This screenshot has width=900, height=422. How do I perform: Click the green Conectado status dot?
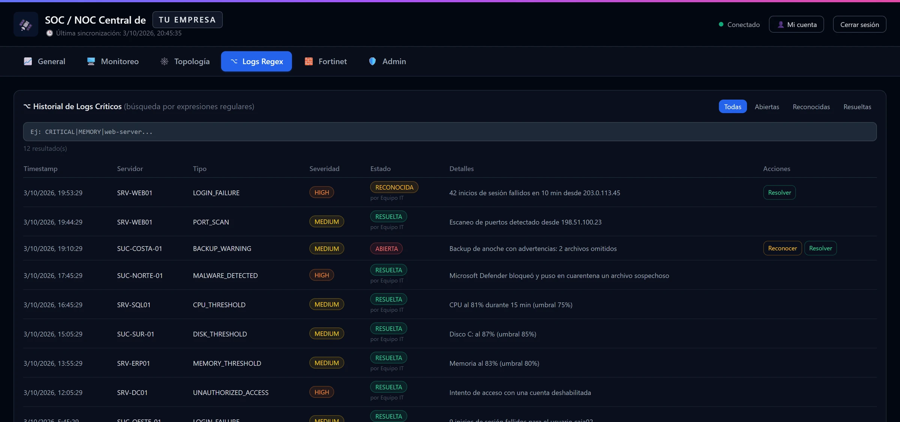pos(721,24)
